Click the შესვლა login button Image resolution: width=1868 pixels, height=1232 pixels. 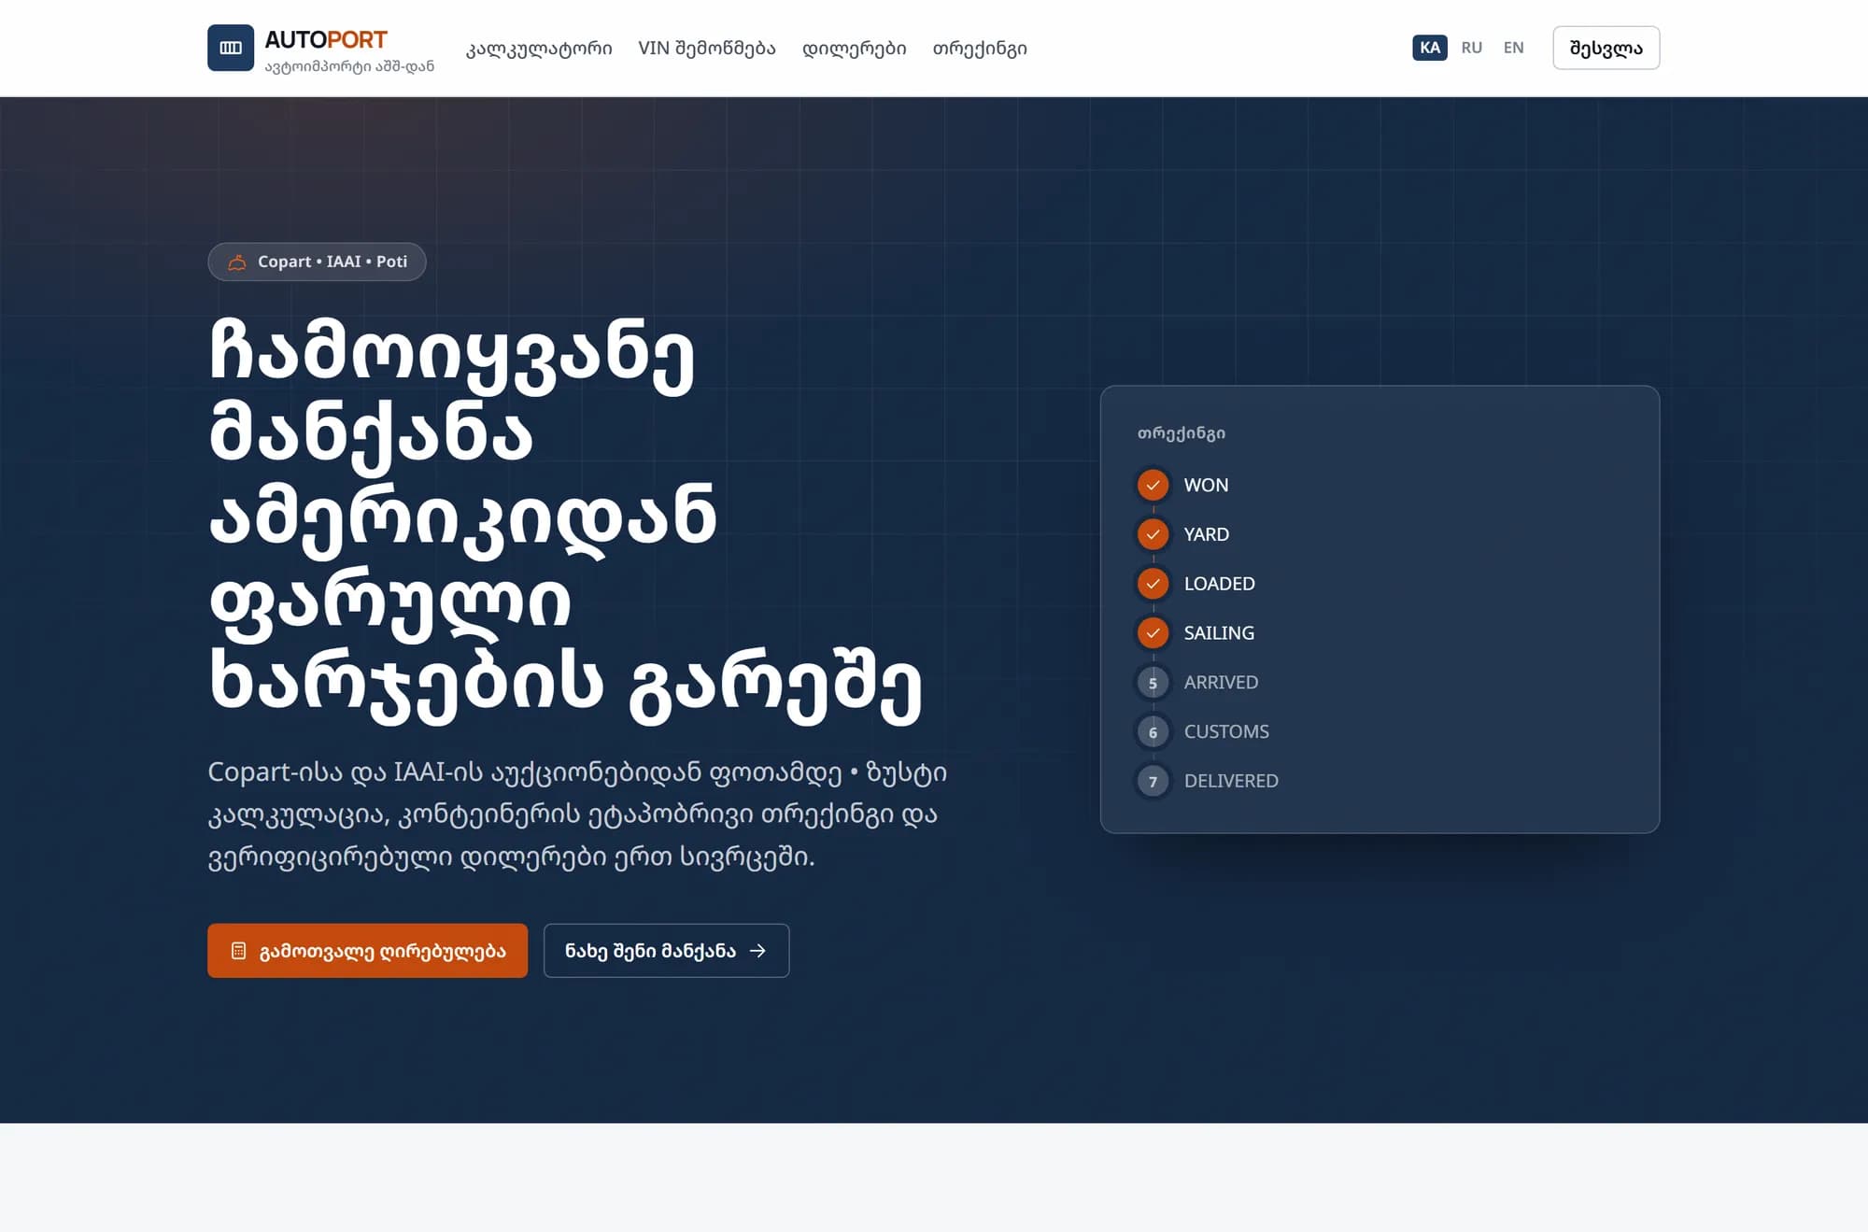click(1606, 48)
